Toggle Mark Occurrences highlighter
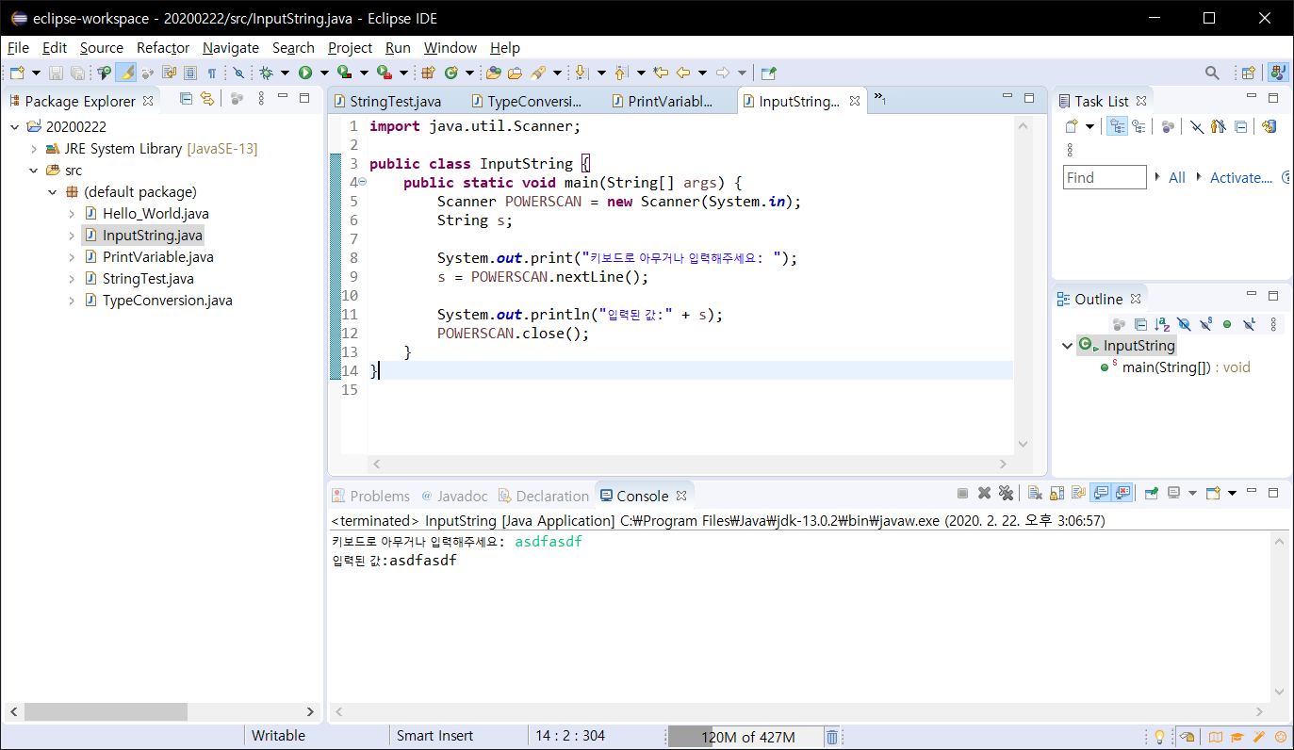 [125, 73]
